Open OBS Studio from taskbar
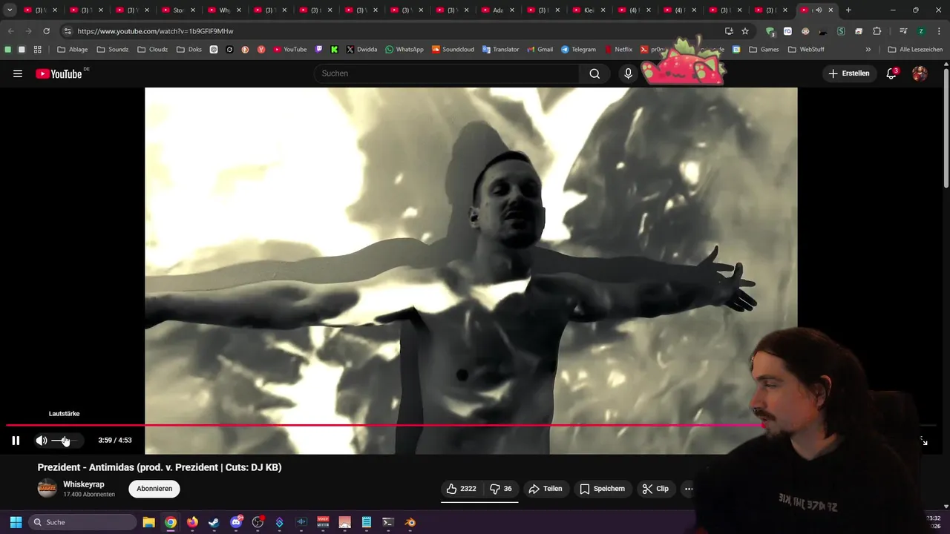This screenshot has width=950, height=534. [258, 522]
